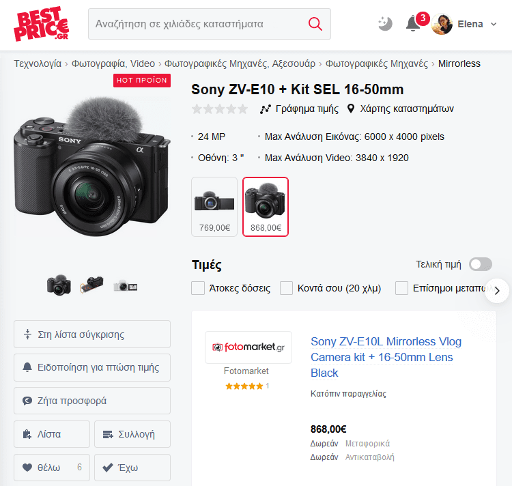This screenshot has width=512, height=486.
Task: Toggle dark mode moon icon
Action: [x=385, y=24]
